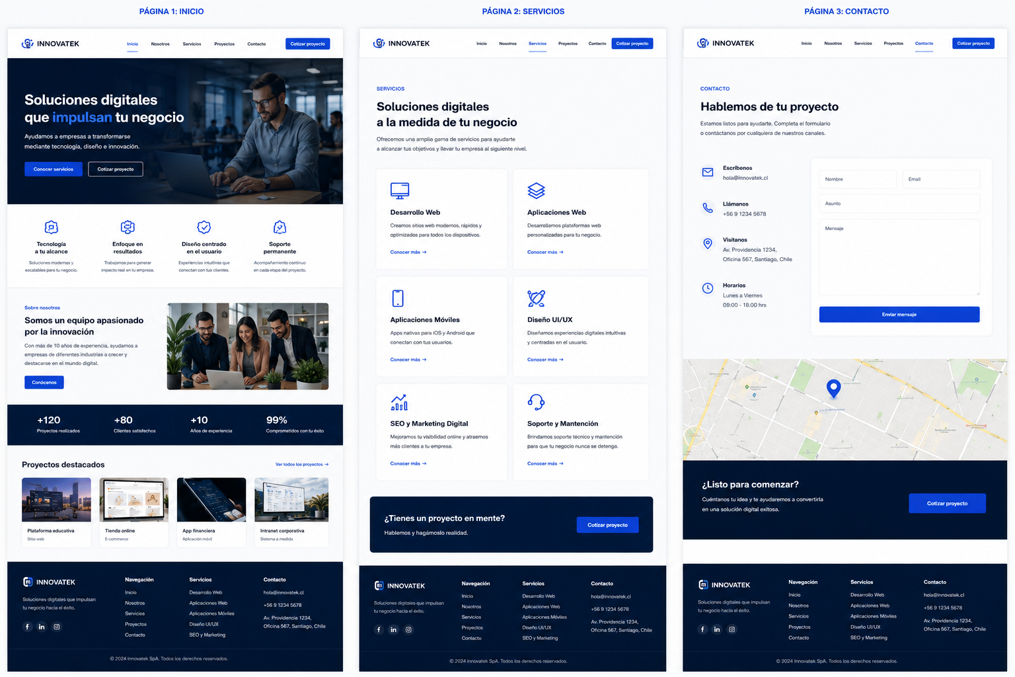
Task: Click the Soporte y Mantención headset icon
Action: pyautogui.click(x=536, y=402)
